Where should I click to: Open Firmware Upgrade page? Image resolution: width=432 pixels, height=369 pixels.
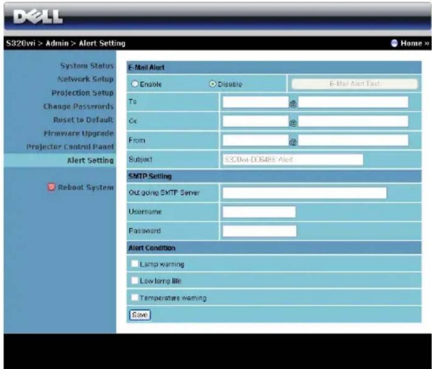pos(79,133)
